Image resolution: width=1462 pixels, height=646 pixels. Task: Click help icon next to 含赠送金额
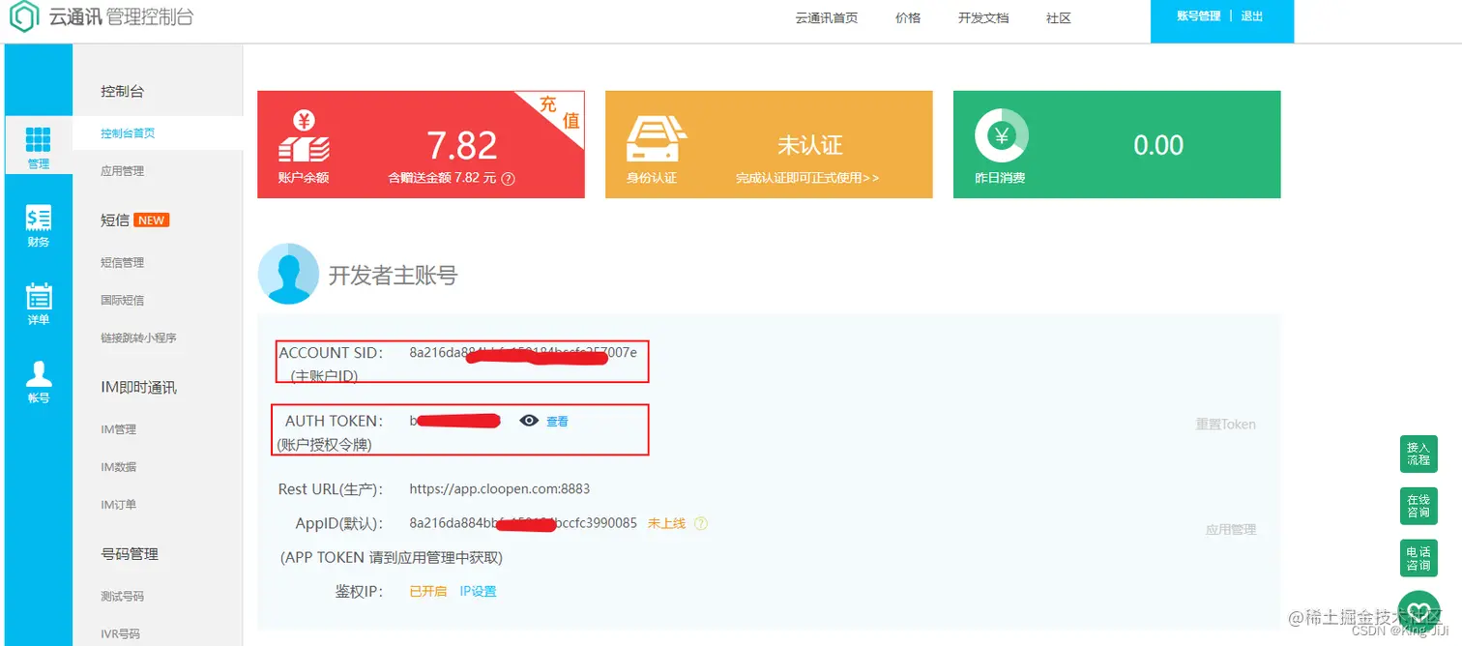pos(509,179)
